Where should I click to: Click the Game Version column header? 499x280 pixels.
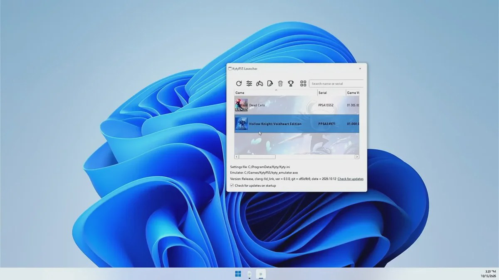[353, 93]
